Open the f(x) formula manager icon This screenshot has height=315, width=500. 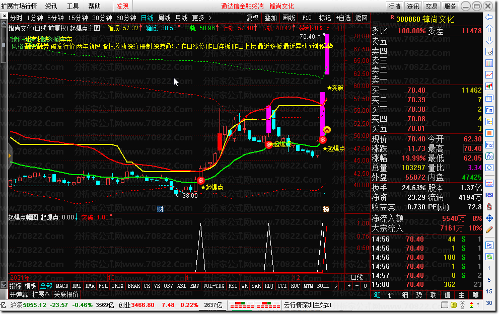coord(489,156)
